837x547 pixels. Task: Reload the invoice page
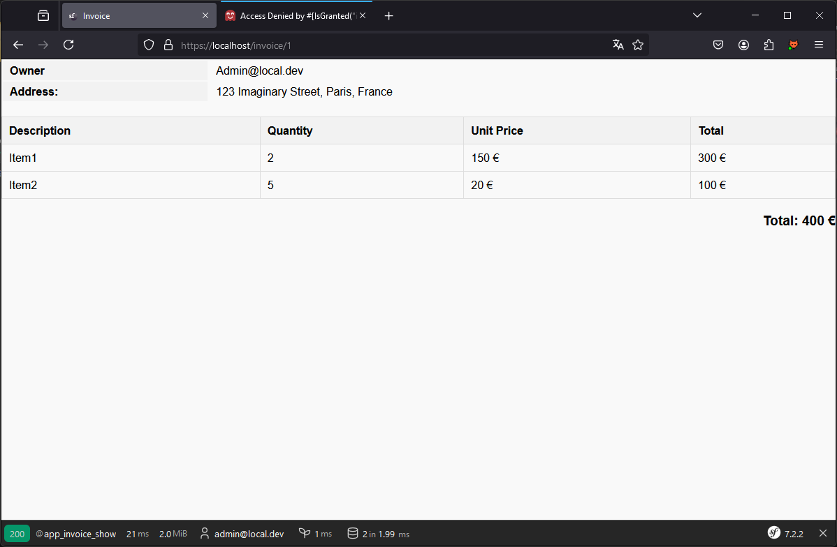(68, 45)
